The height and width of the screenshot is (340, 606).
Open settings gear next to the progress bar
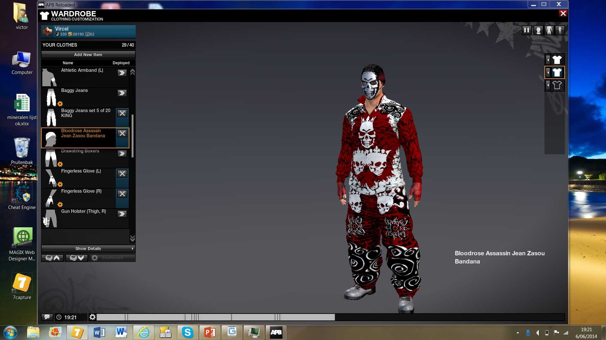pyautogui.click(x=92, y=317)
